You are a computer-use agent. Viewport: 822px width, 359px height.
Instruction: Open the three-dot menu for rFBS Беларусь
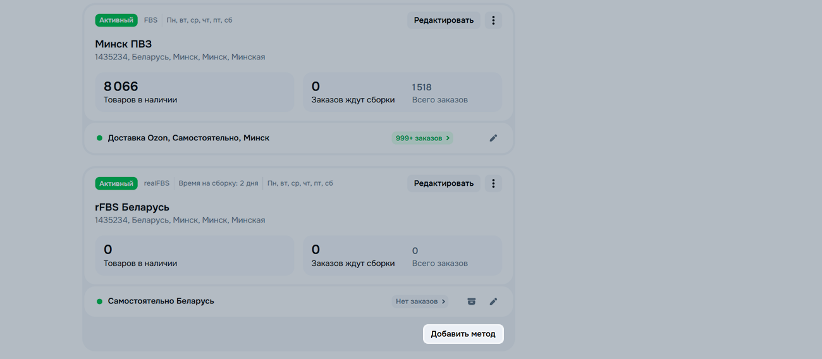[x=493, y=183]
